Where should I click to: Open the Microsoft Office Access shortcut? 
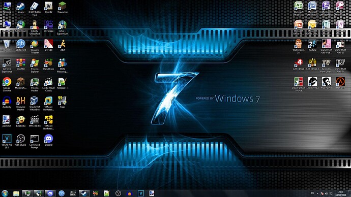tap(340, 9)
